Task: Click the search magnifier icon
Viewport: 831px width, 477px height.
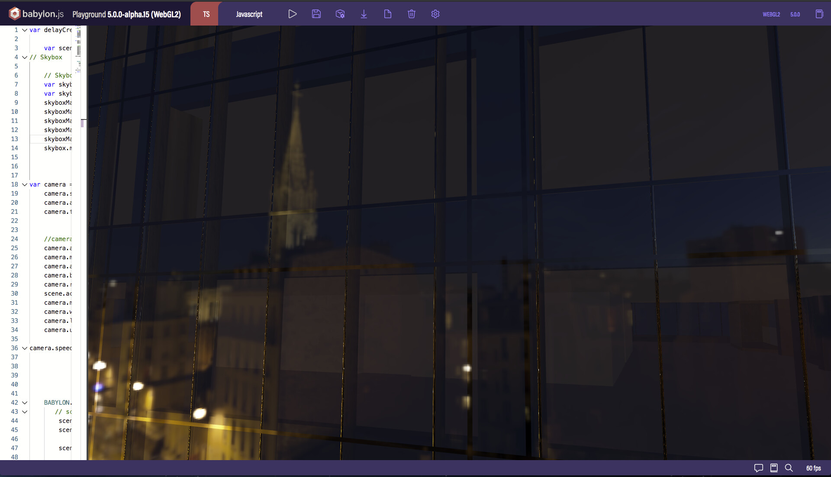Action: click(x=789, y=468)
